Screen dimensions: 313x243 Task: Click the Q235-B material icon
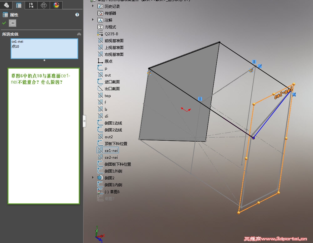[100, 33]
